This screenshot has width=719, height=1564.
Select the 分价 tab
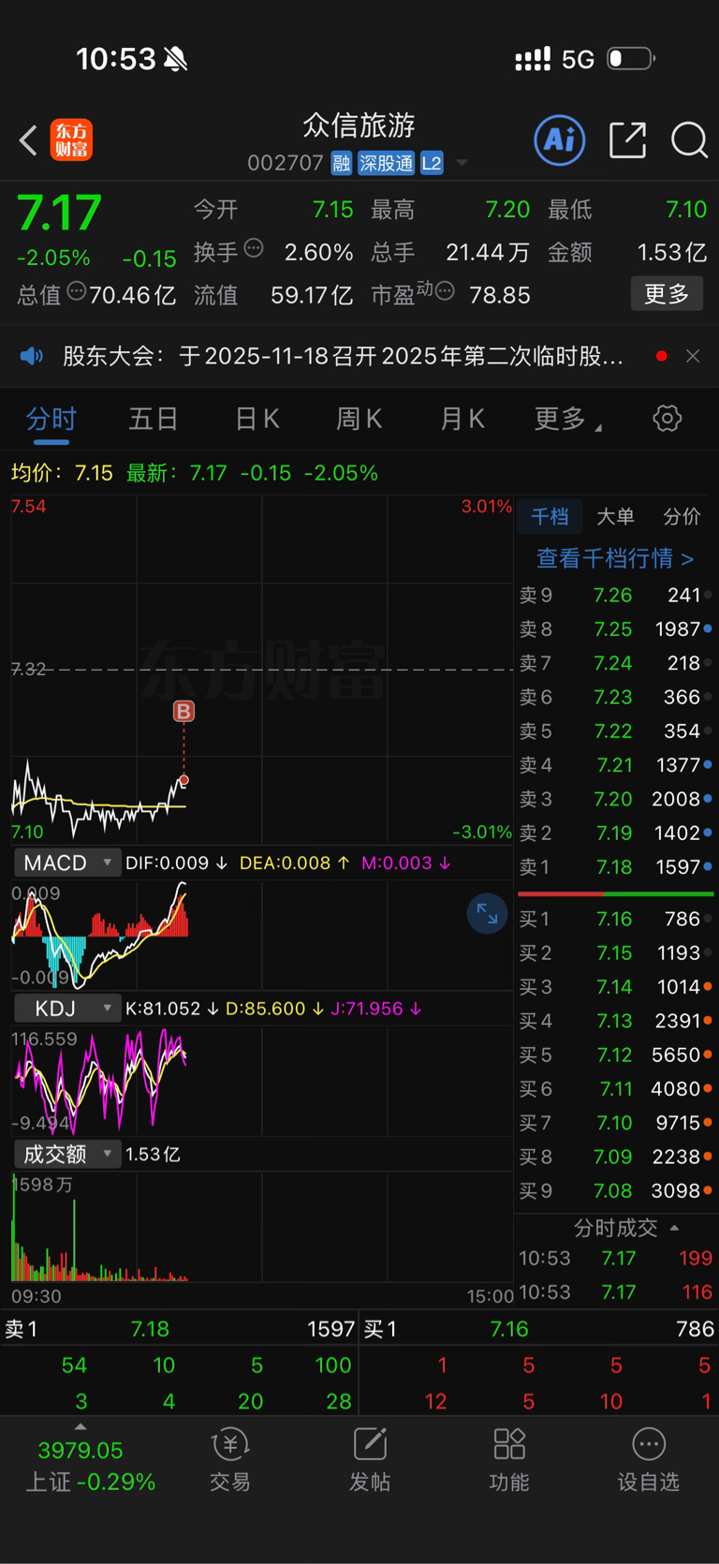(682, 516)
